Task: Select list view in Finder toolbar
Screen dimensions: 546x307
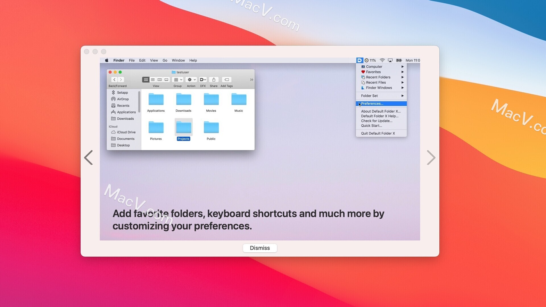Action: pos(153,80)
